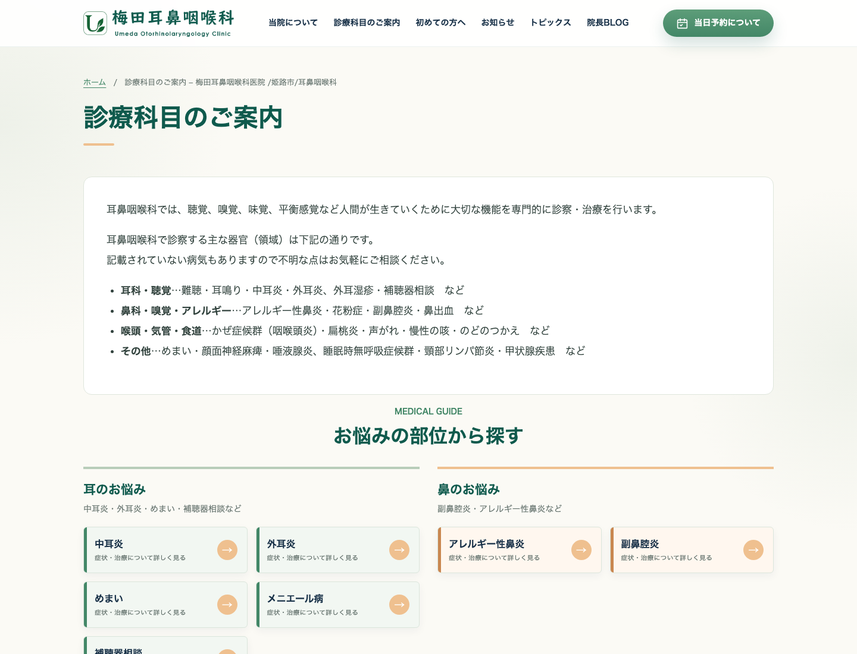Open the 診療科目のご案内 menu item
Viewport: 857px width, 654px height.
pyautogui.click(x=367, y=23)
